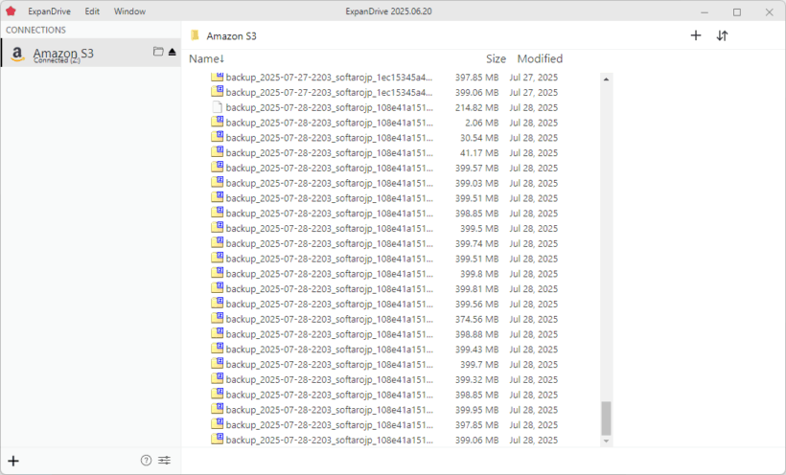Select the Amazon S3 connection in sidebar
This screenshot has width=786, height=475.
(91, 53)
